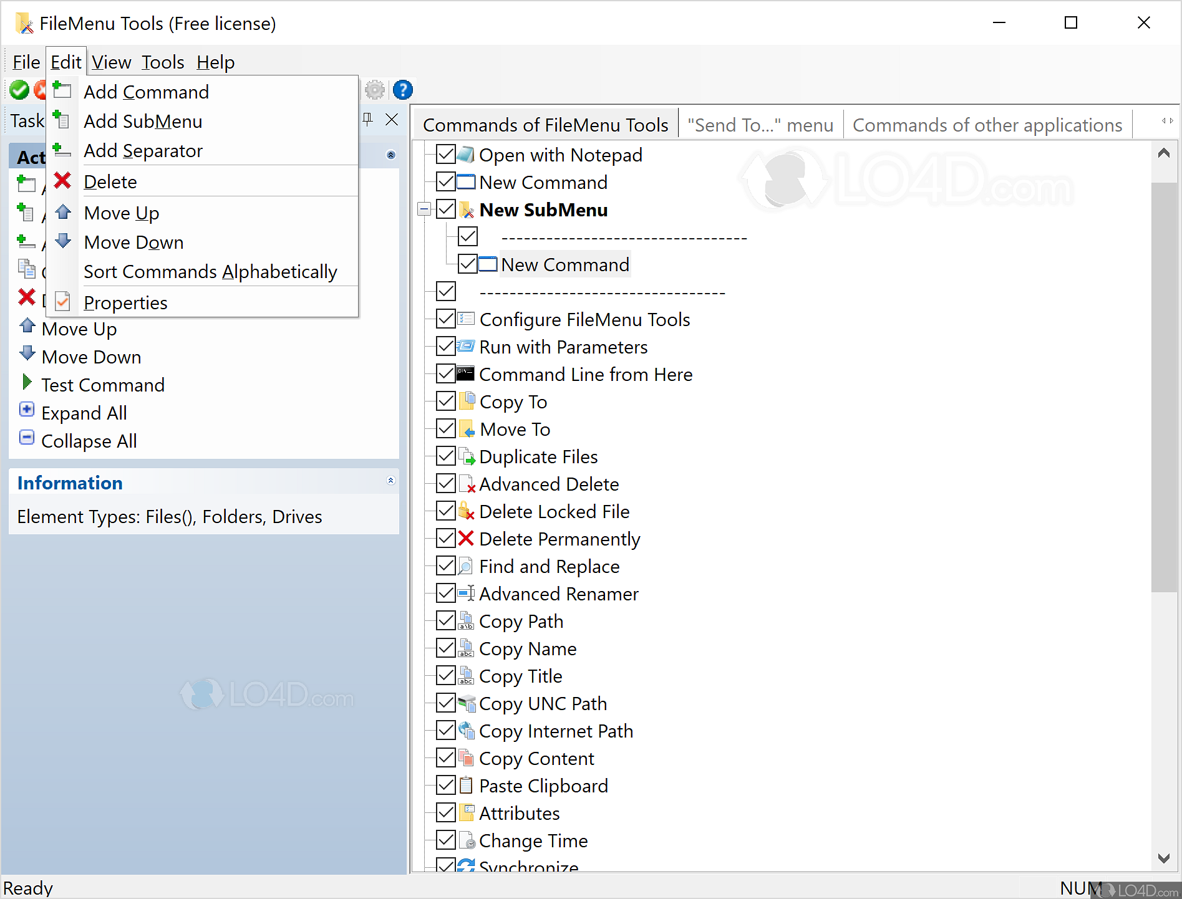Click Expand All action
The width and height of the screenshot is (1182, 899).
[84, 412]
